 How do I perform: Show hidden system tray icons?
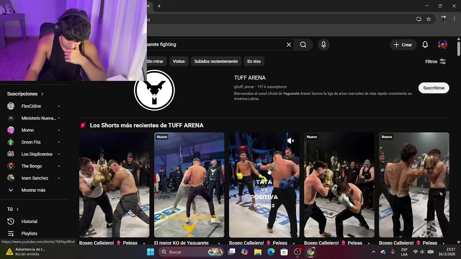point(373,252)
